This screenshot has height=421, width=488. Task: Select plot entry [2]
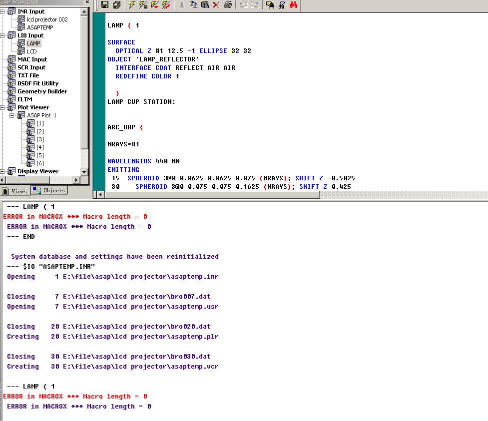tap(40, 131)
